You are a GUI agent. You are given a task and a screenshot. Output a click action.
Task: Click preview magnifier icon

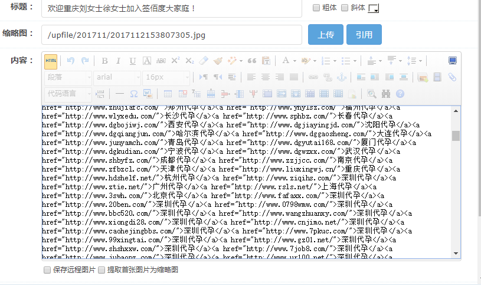pyautogui.click(x=371, y=94)
